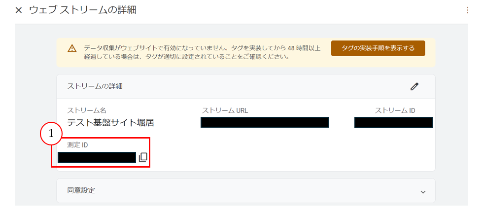Screen dimensions: 484x212
Task: Click the ストリーム名 label
Action: coord(87,110)
